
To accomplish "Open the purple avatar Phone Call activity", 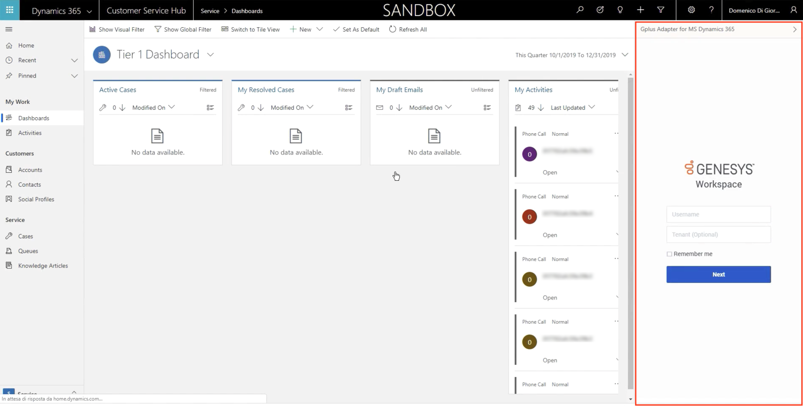I will click(566, 152).
